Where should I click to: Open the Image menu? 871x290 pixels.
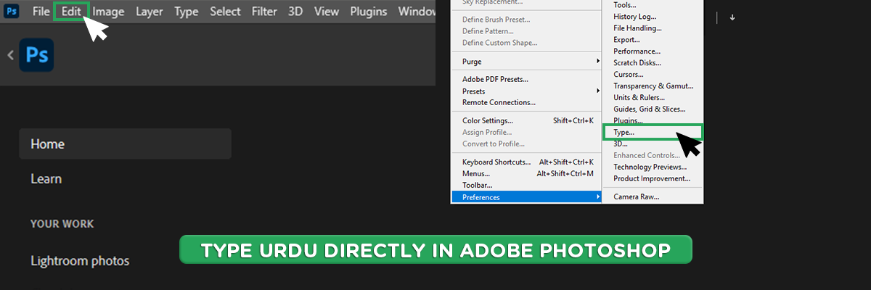108,12
